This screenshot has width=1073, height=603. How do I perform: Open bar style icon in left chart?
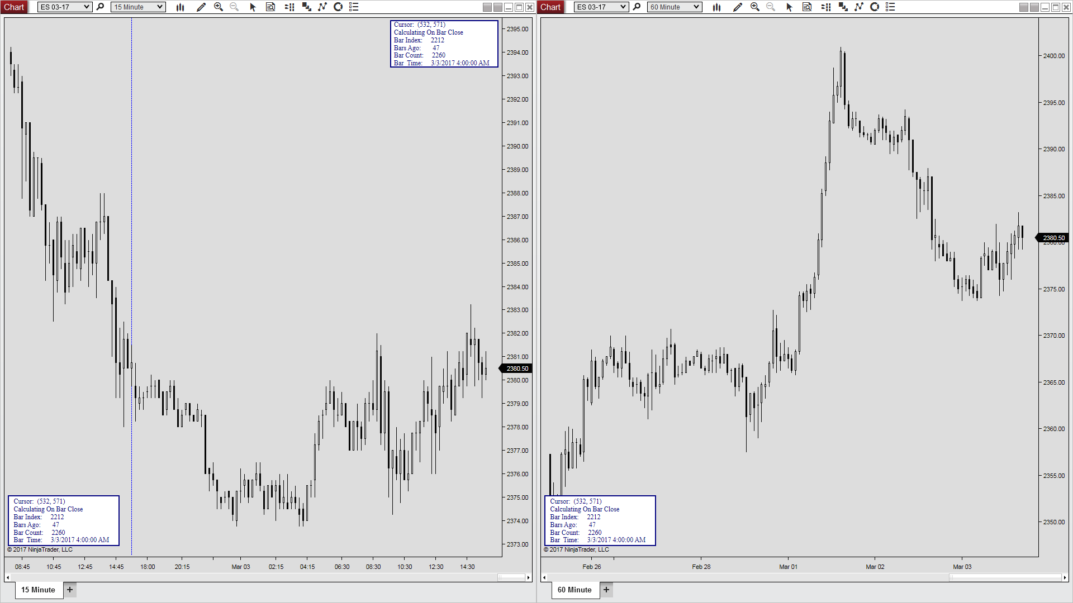[x=180, y=7]
